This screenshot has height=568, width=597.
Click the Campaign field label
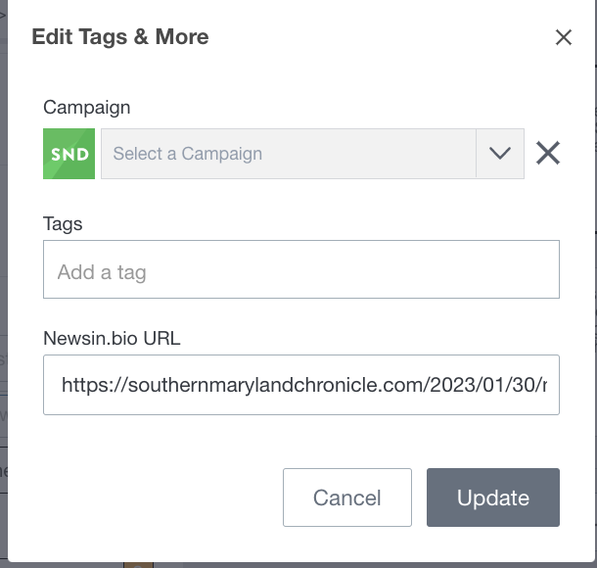[x=86, y=108]
